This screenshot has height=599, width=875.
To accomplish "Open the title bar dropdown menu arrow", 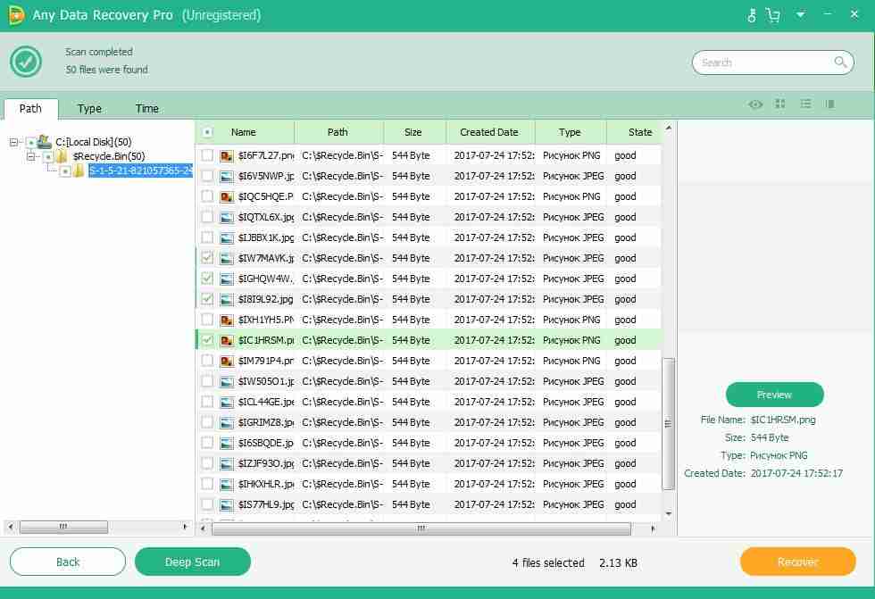I will (801, 14).
